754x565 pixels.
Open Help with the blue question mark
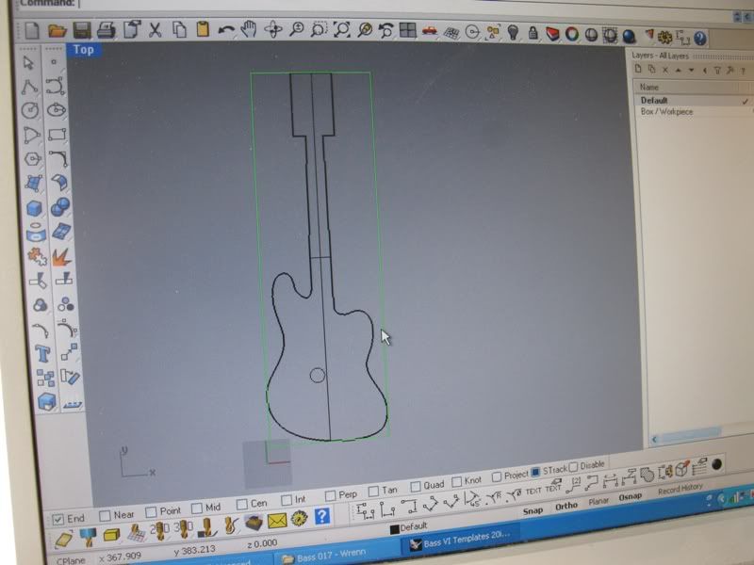pos(700,39)
